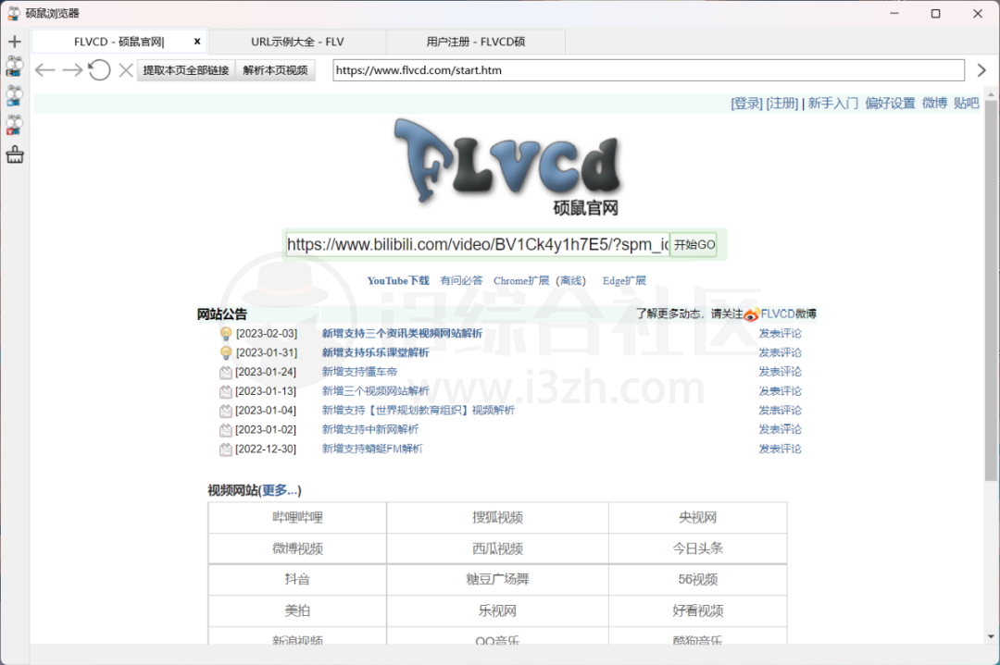Click the Weibo eye icon beside FLVCD微博
The width and height of the screenshot is (1000, 665).
point(751,314)
